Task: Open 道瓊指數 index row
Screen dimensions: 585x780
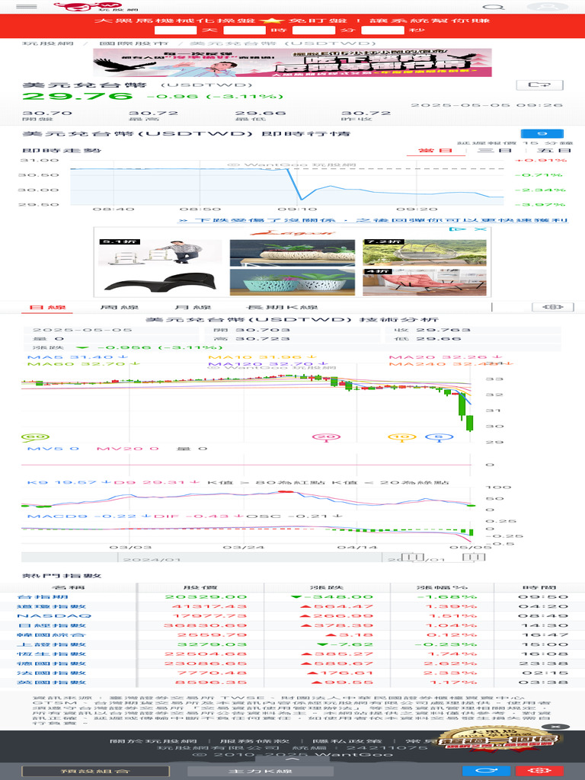Action: pyautogui.click(x=292, y=606)
